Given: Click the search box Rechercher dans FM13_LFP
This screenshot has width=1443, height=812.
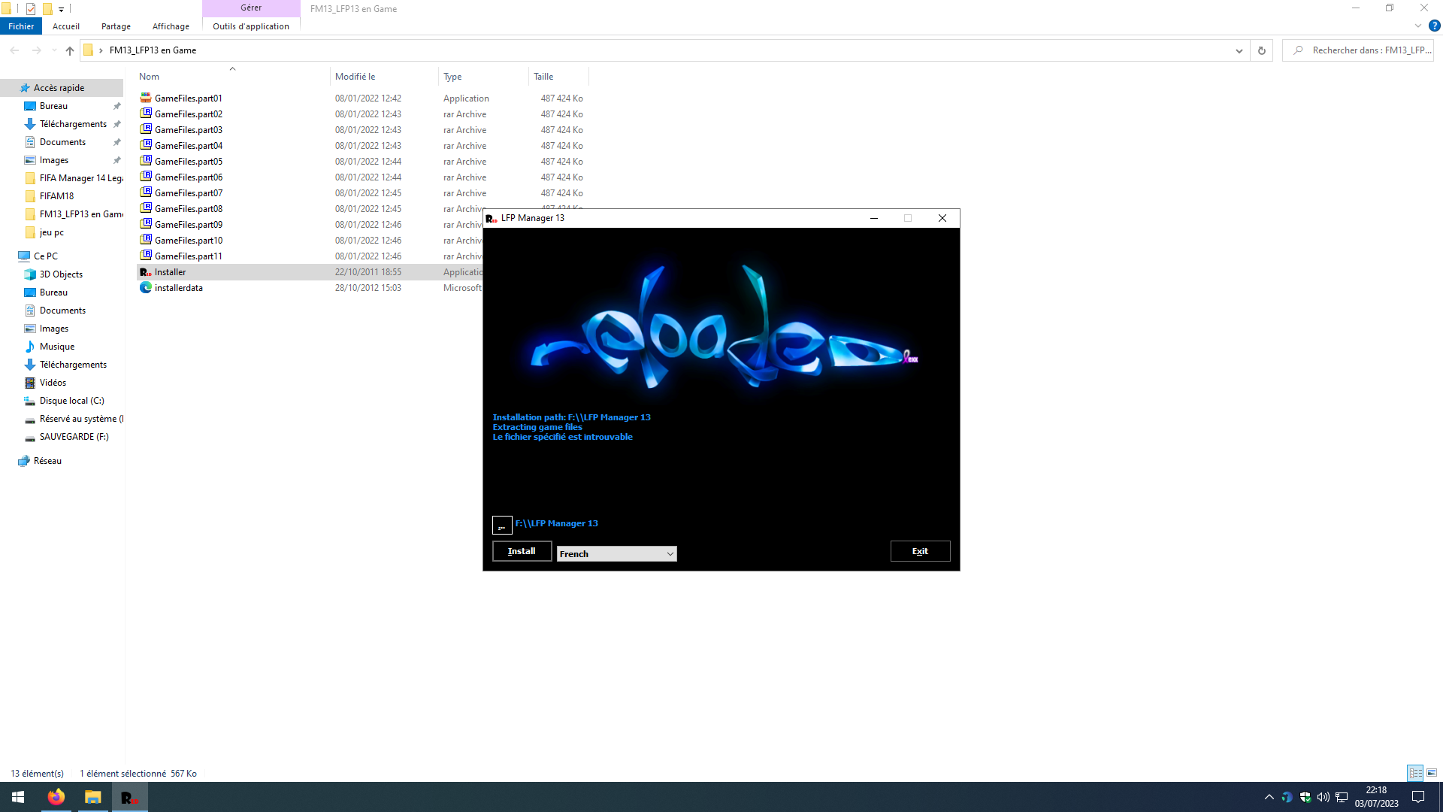Looking at the screenshot, I should 1358,50.
